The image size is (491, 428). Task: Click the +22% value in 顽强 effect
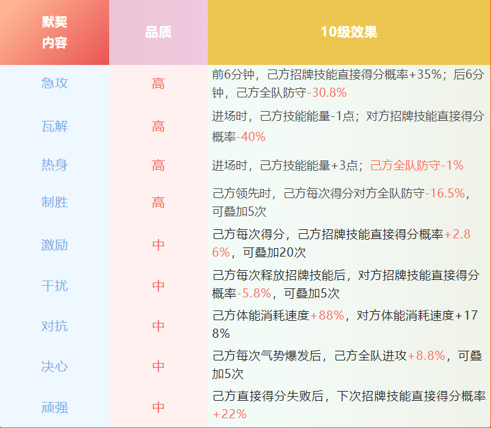pyautogui.click(x=229, y=414)
